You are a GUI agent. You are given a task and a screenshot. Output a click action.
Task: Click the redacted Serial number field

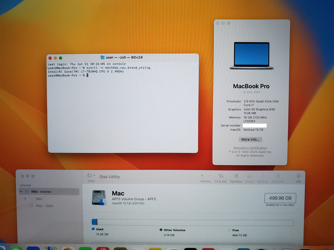tap(255, 125)
